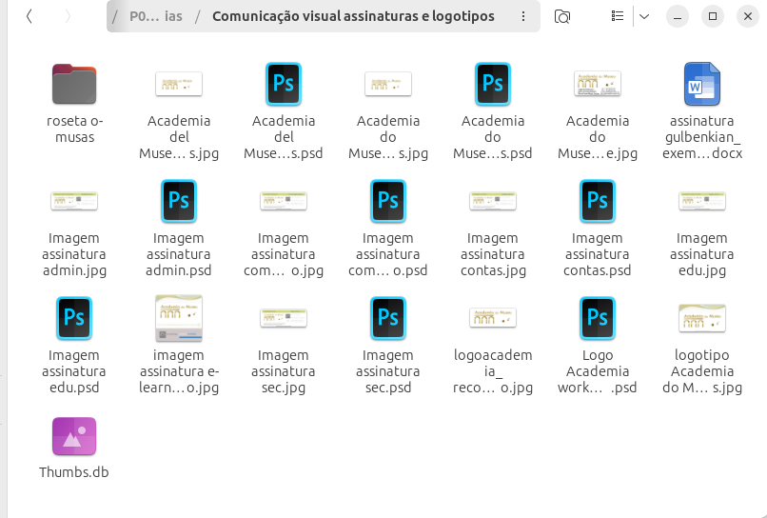Click the 'roseta o-musas' folder name
This screenshot has height=518, width=767.
click(74, 129)
